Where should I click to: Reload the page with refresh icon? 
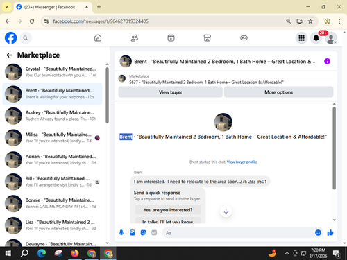pos(32,21)
